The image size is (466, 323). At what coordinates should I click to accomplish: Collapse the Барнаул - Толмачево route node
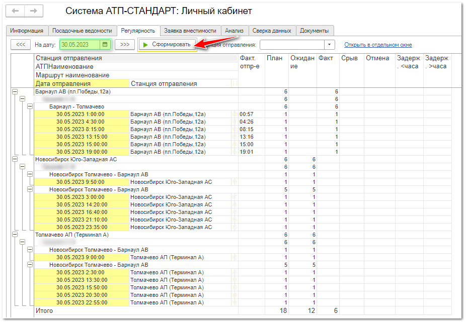(30, 106)
